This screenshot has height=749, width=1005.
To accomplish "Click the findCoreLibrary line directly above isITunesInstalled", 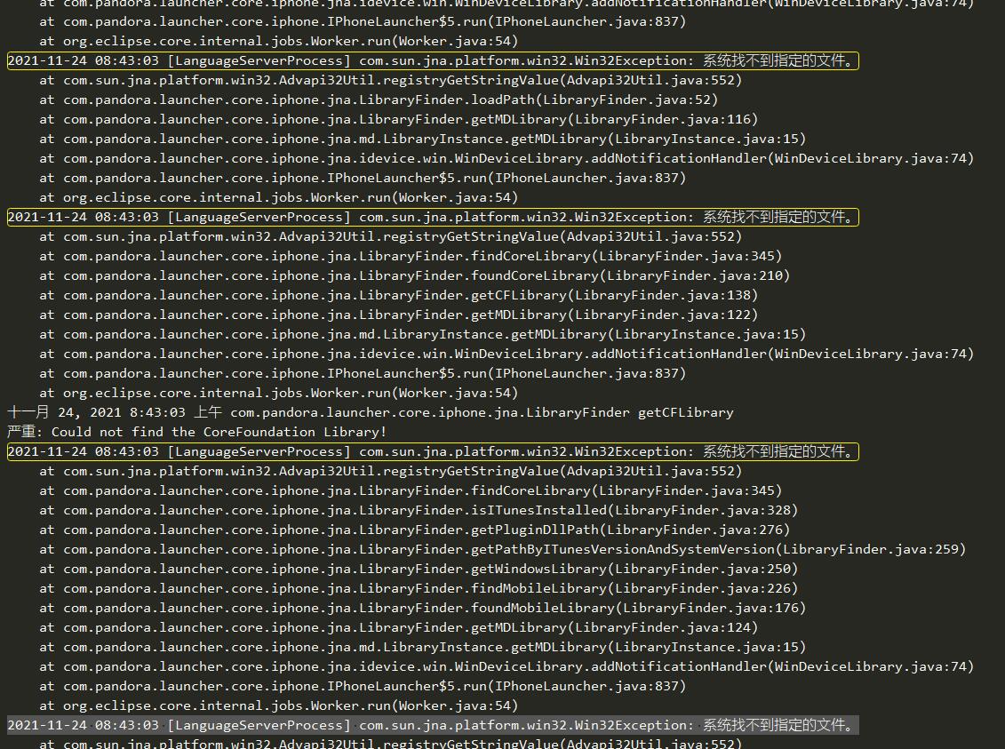I will [x=410, y=490].
